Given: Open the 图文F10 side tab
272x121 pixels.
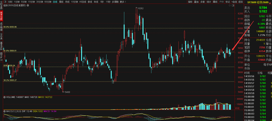Looking at the screenshot, I should (x=1, y=56).
